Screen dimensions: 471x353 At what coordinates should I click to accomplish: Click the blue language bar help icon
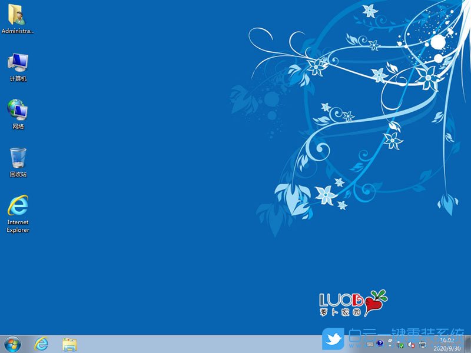coord(380,344)
